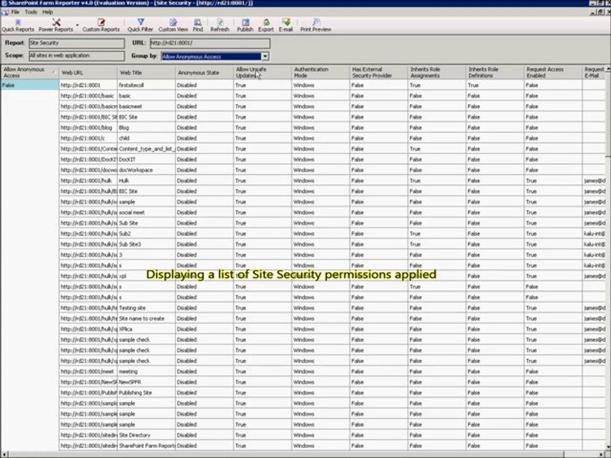Sort by Allow Anonymous Access column header
The height and width of the screenshot is (458, 611).
(x=30, y=73)
